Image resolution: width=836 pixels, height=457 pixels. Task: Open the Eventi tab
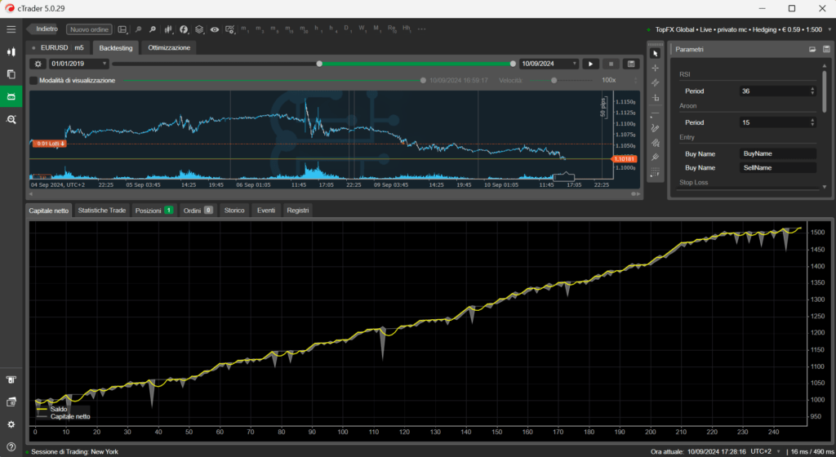pos(266,211)
